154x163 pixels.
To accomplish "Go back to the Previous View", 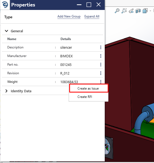I will pyautogui.click(x=131, y=11).
